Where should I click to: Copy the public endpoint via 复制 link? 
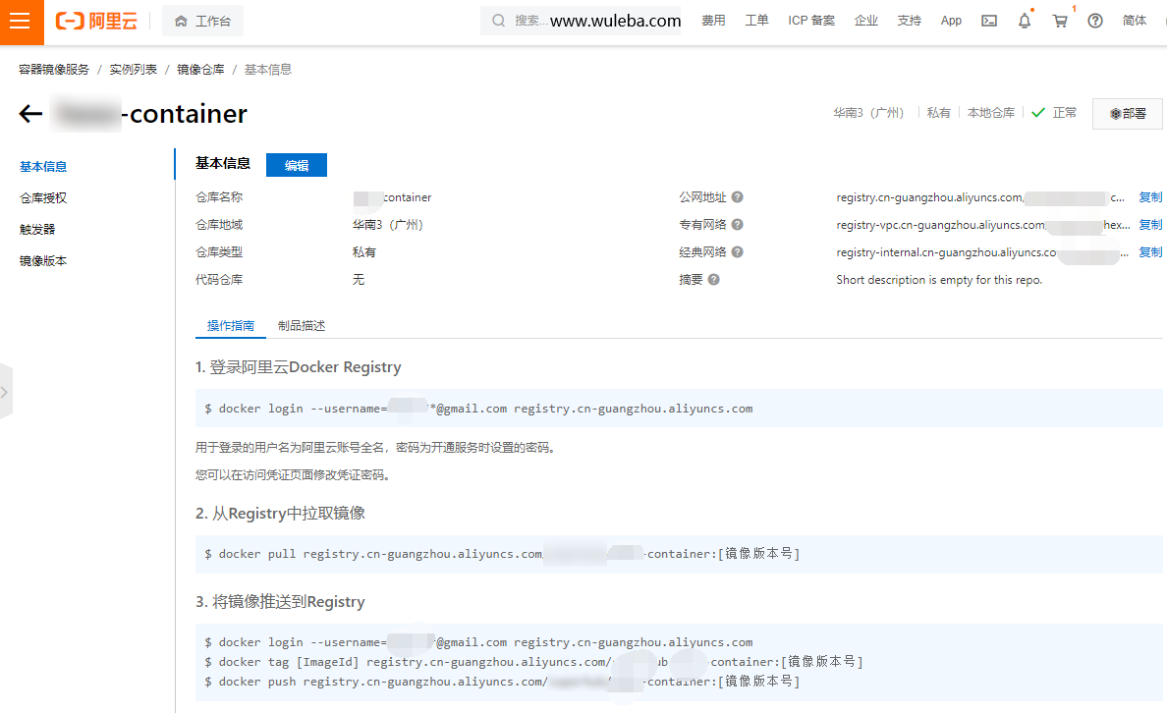coord(1149,196)
